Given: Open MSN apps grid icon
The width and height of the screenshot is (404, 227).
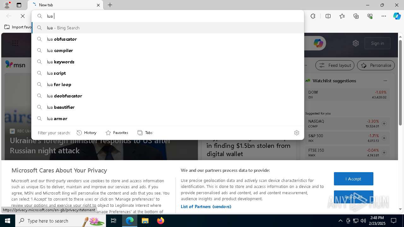Looking at the screenshot, I should (15, 43).
